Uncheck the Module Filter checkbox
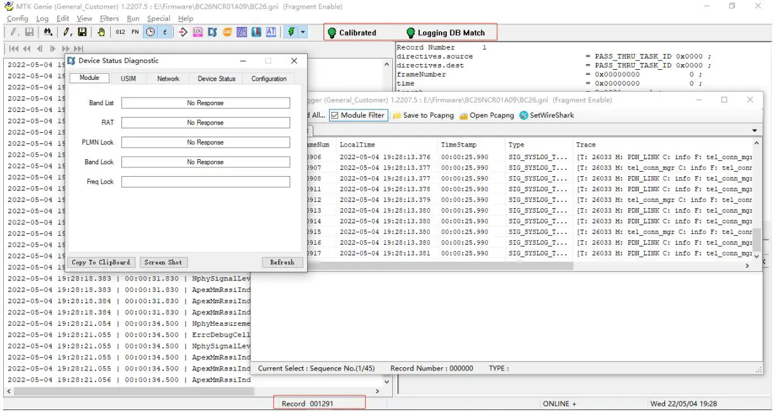The height and width of the screenshot is (412, 774). [x=335, y=116]
